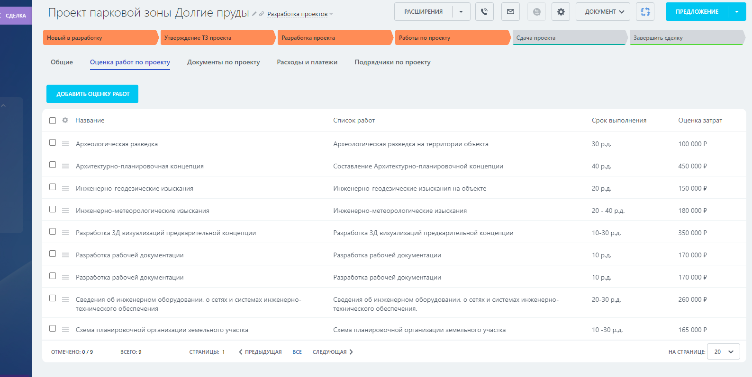The width and height of the screenshot is (752, 377).
Task: Click the envelope email icon
Action: (x=510, y=12)
